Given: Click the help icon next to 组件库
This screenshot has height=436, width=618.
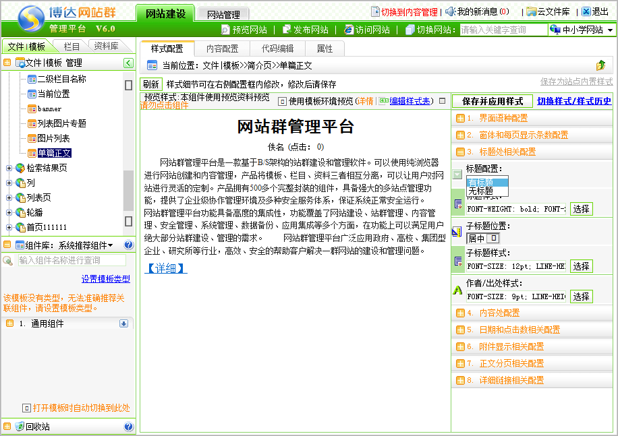Looking at the screenshot, I should coord(128,245).
